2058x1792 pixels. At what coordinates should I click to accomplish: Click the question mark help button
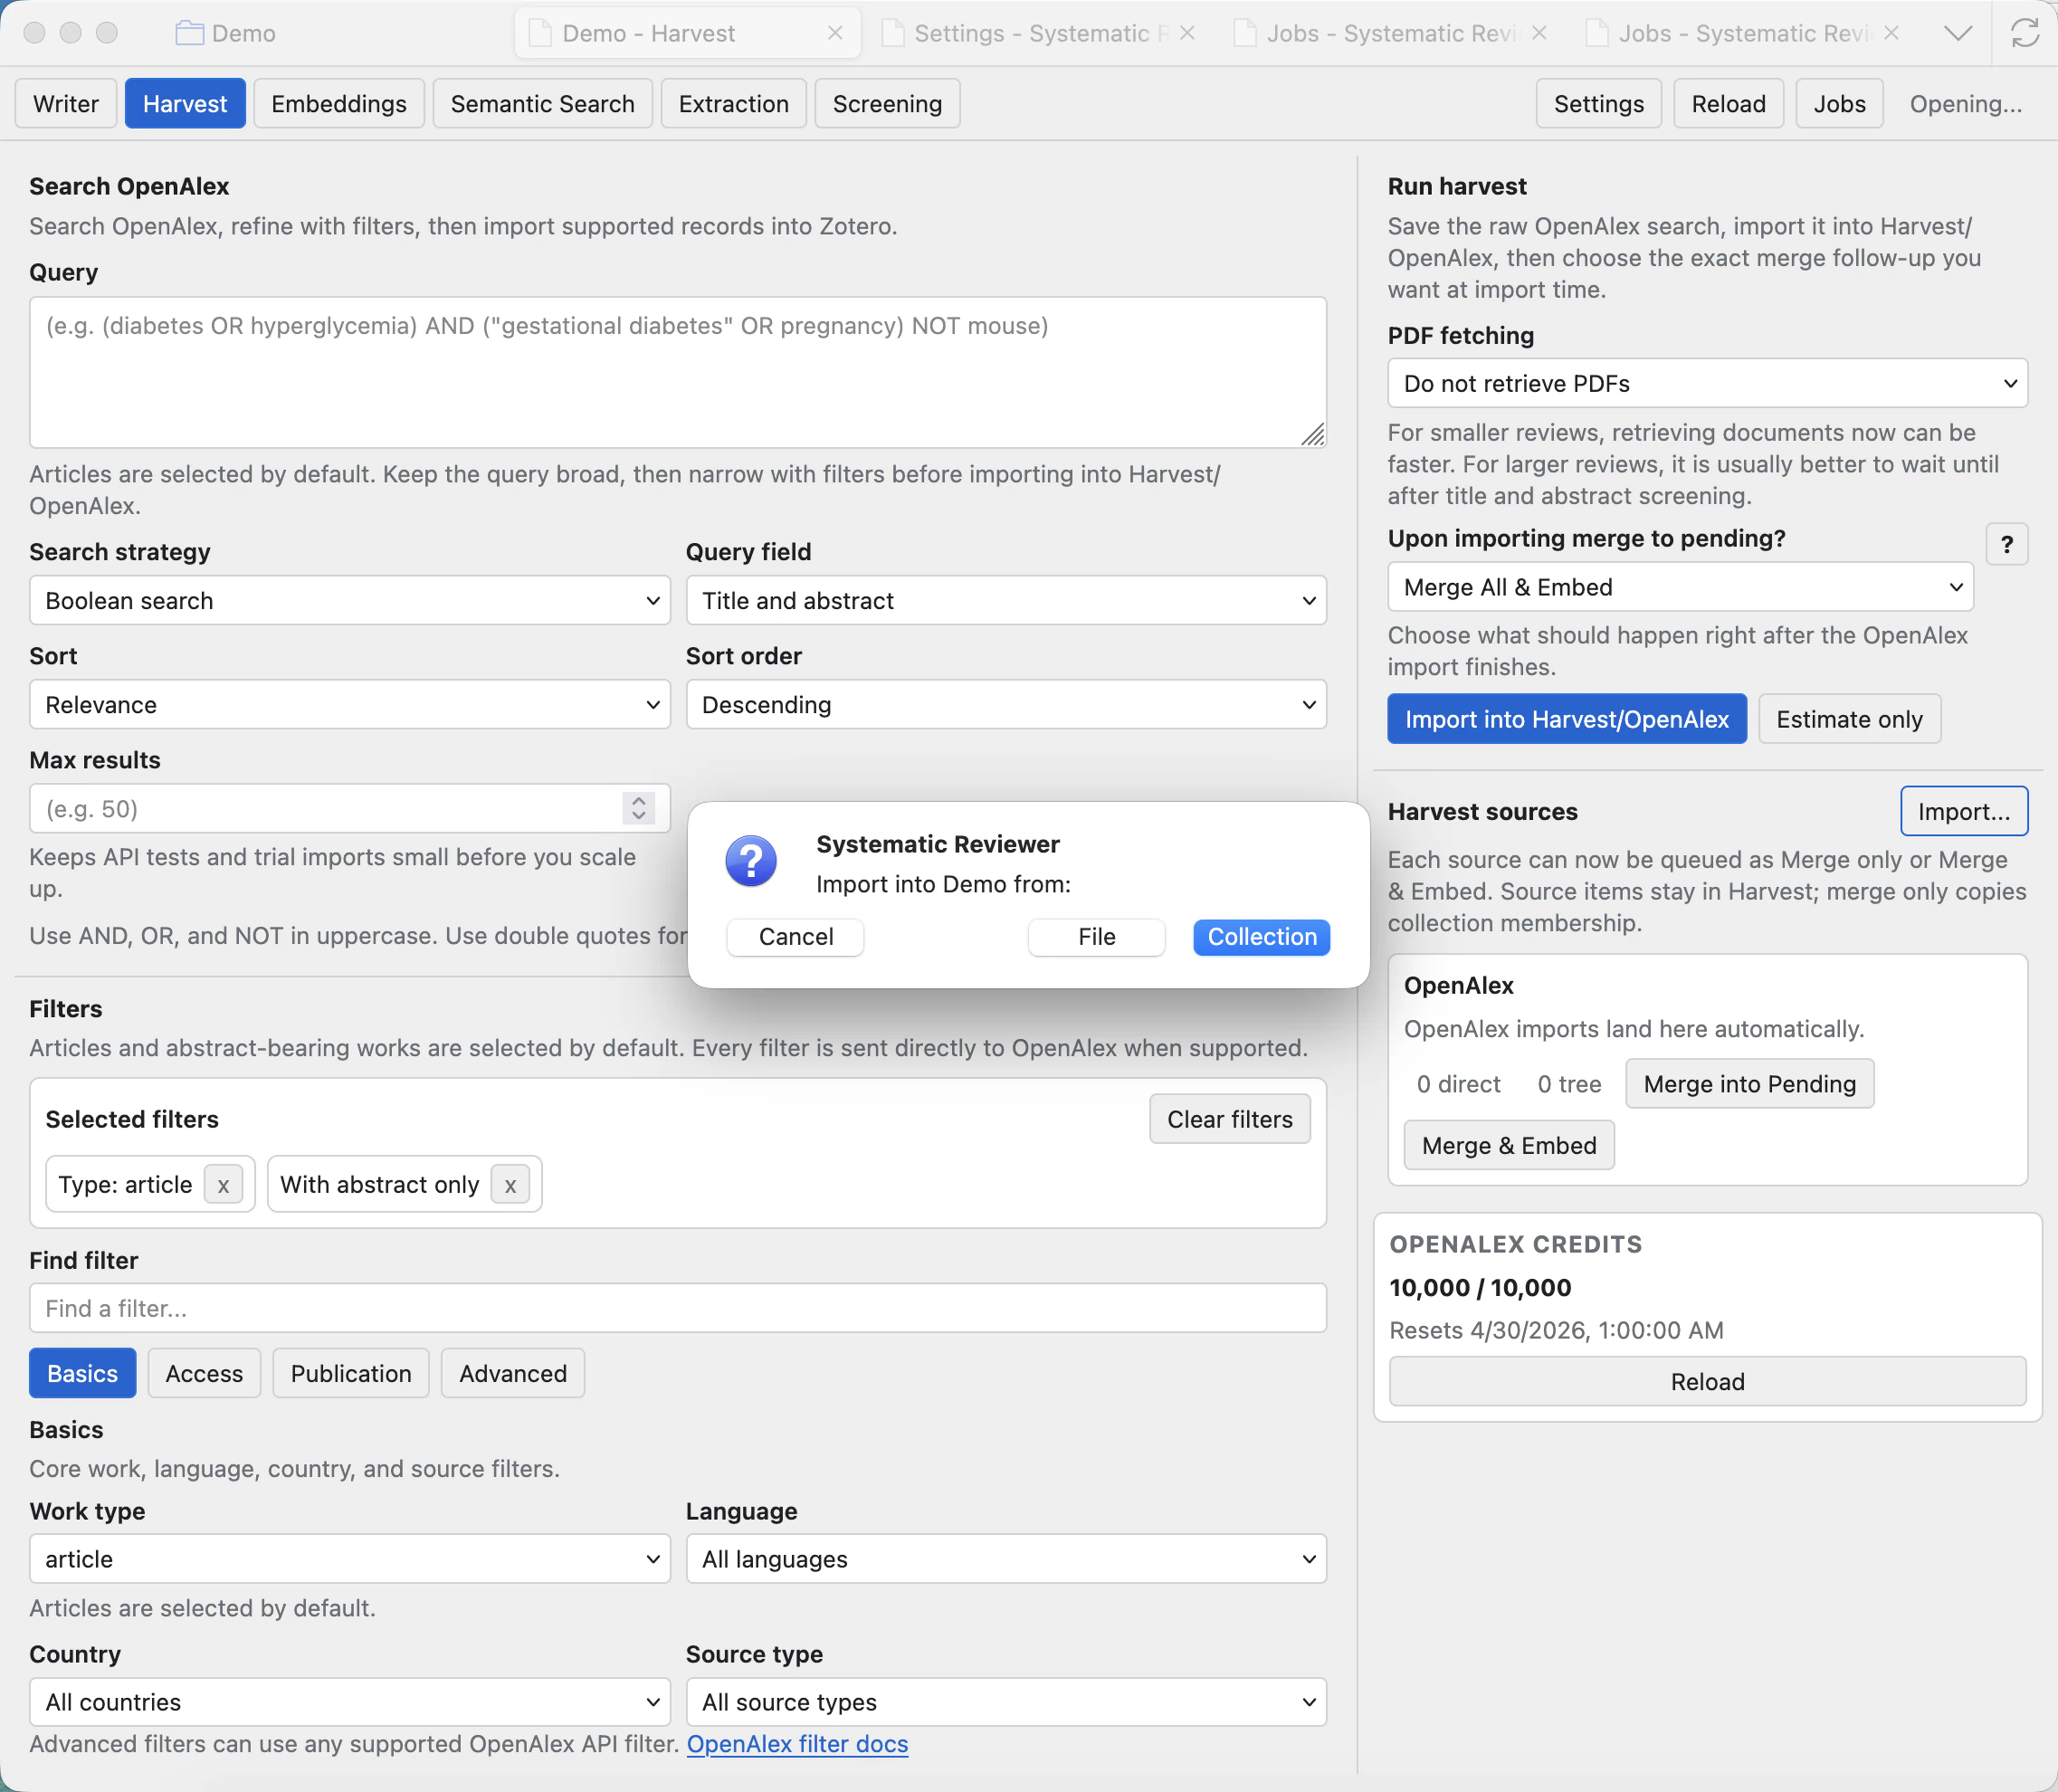[x=2006, y=544]
